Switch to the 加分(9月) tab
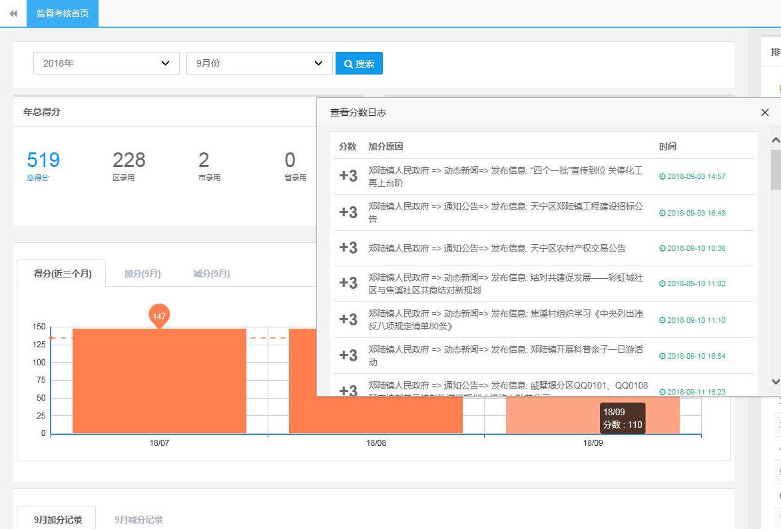The width and height of the screenshot is (781, 529). click(142, 273)
